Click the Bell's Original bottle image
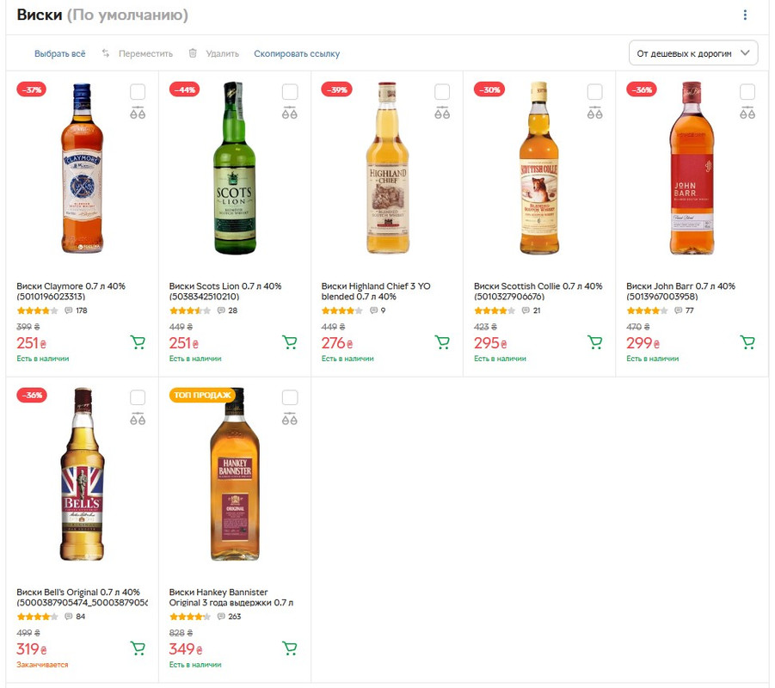 coord(82,474)
